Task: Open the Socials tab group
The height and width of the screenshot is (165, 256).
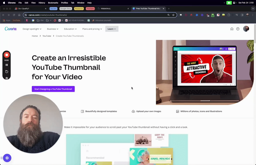Action: pos(53,8)
